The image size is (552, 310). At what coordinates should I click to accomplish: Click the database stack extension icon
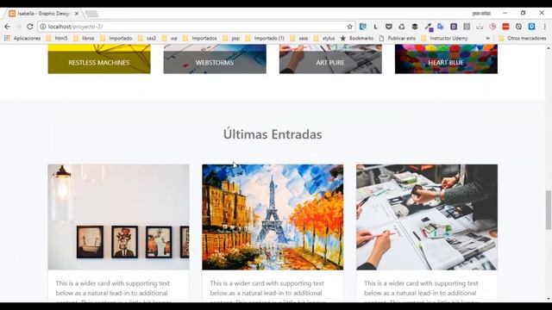click(x=415, y=27)
